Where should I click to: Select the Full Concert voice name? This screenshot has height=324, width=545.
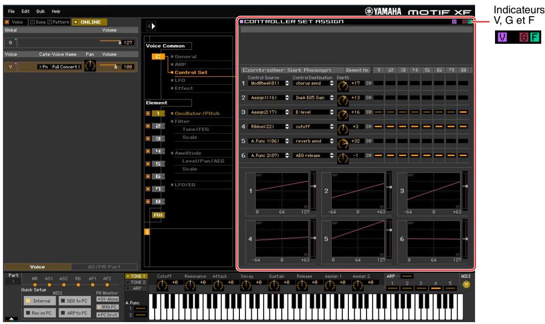coord(59,67)
